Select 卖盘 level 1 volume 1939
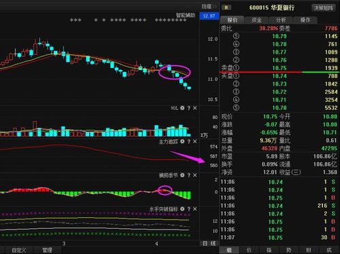This screenshot has width=340, height=254. click(331, 68)
